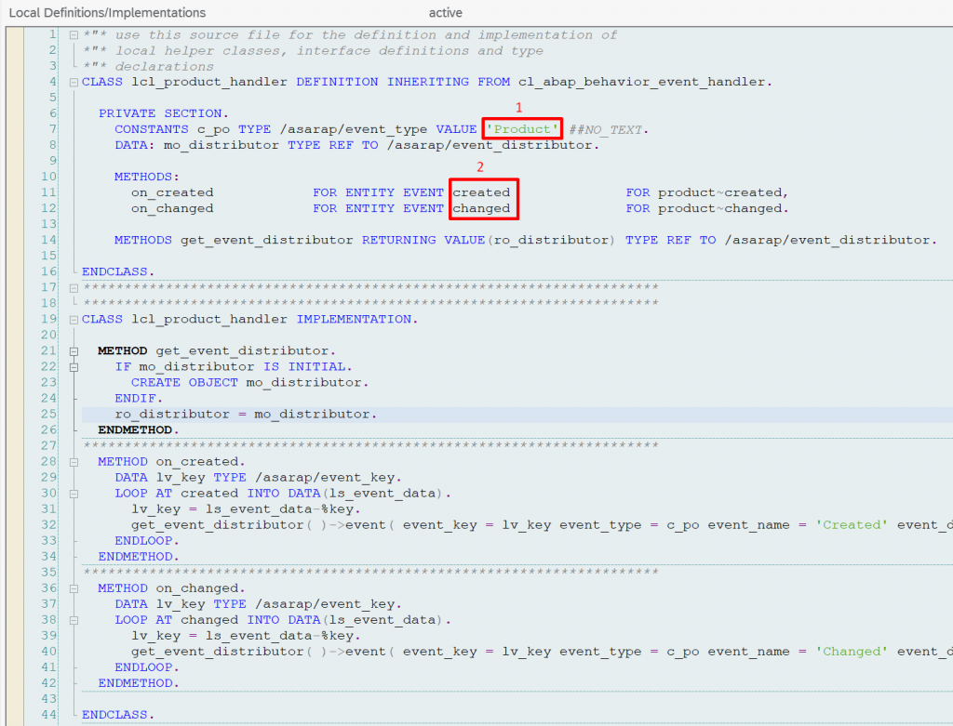Click the highlighted 'changed' event on line 12

pos(481,208)
